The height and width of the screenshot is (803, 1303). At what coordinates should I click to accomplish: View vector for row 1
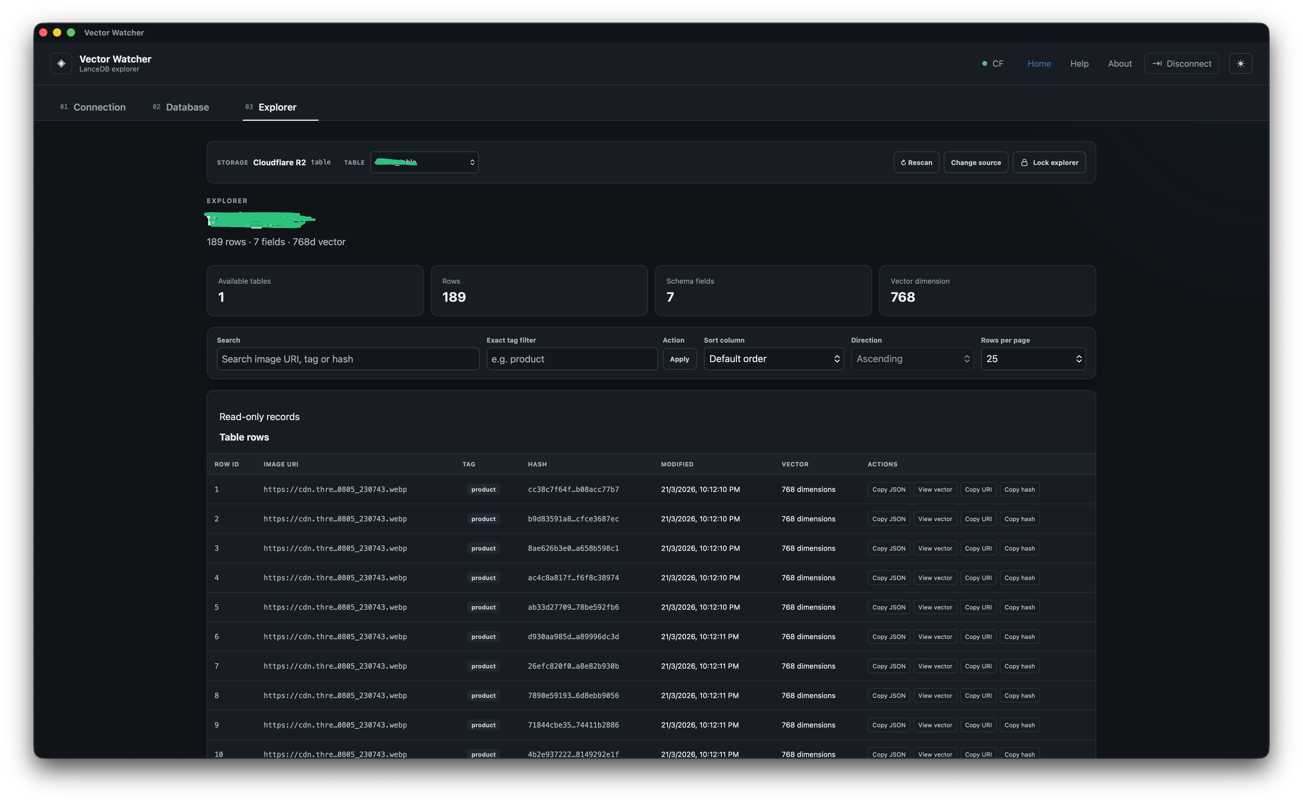coord(935,490)
